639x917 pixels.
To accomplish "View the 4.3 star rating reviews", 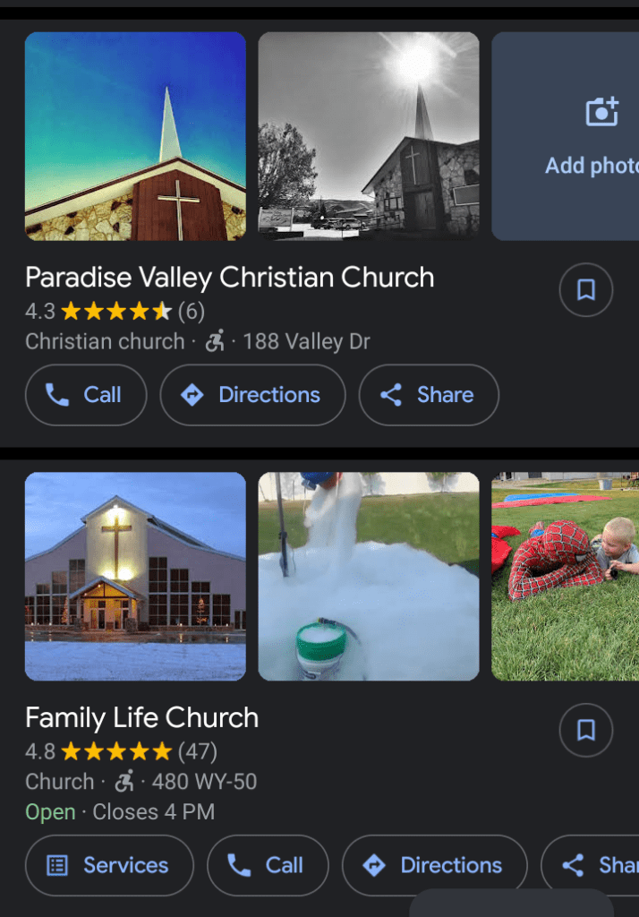I will click(115, 312).
